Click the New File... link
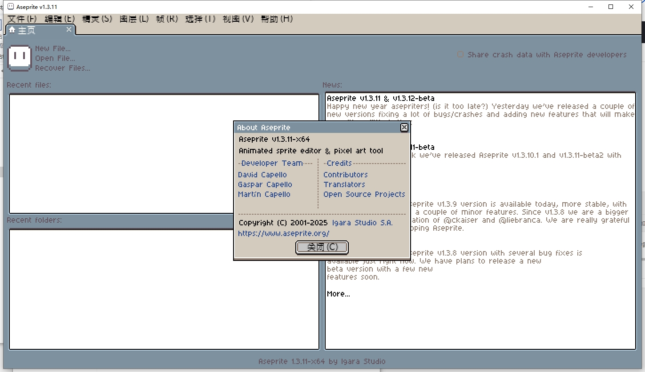The image size is (645, 372). [x=53, y=48]
